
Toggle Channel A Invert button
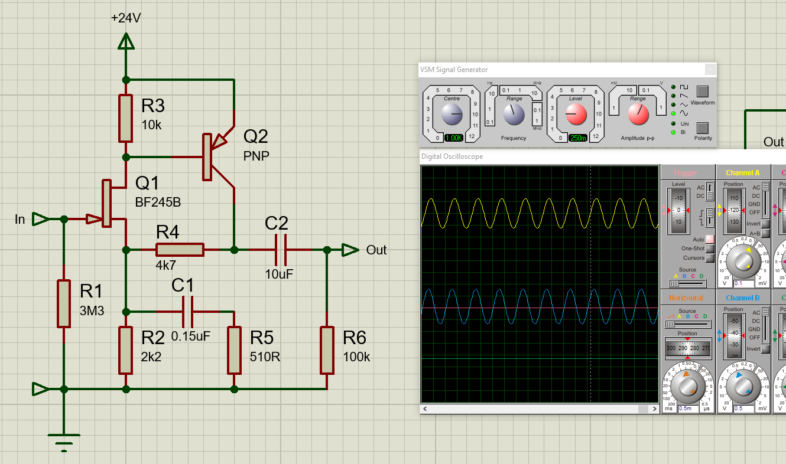(765, 224)
